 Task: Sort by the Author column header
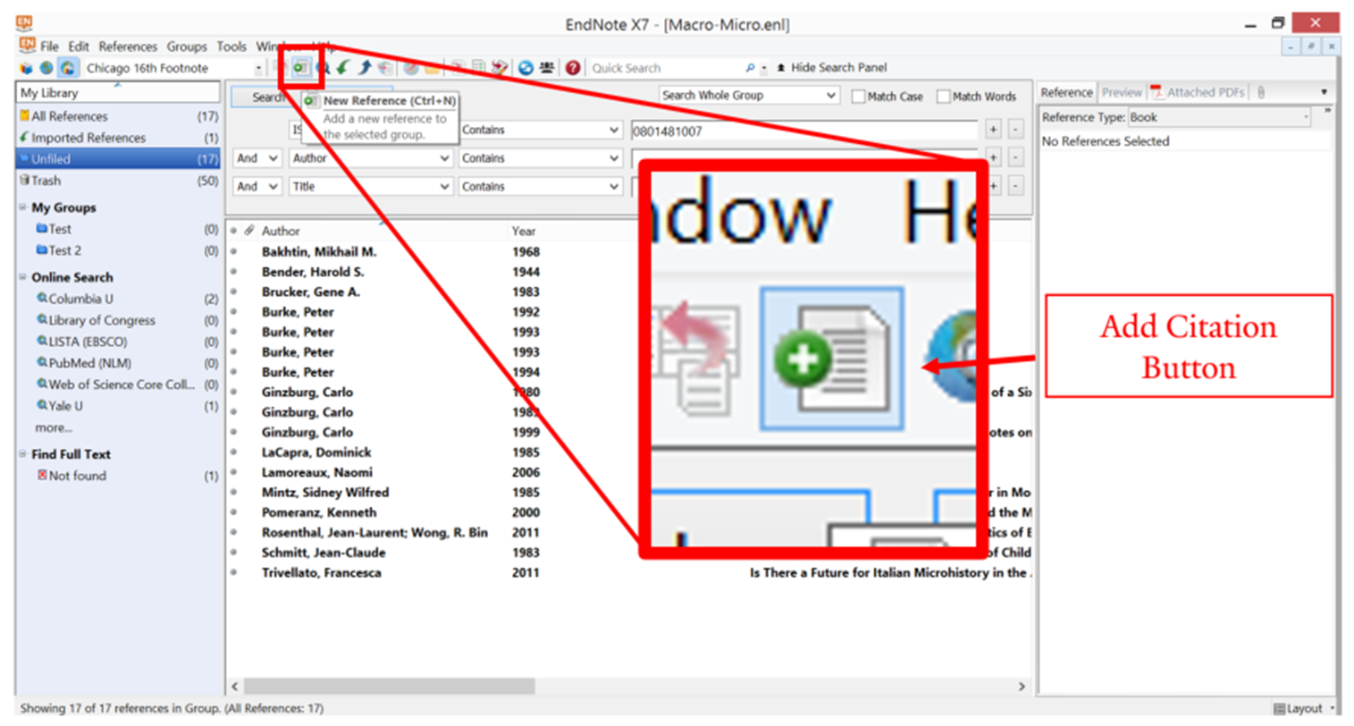coord(280,231)
